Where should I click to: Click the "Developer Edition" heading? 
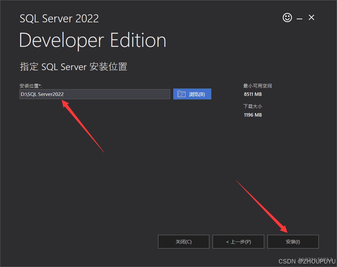[93, 40]
